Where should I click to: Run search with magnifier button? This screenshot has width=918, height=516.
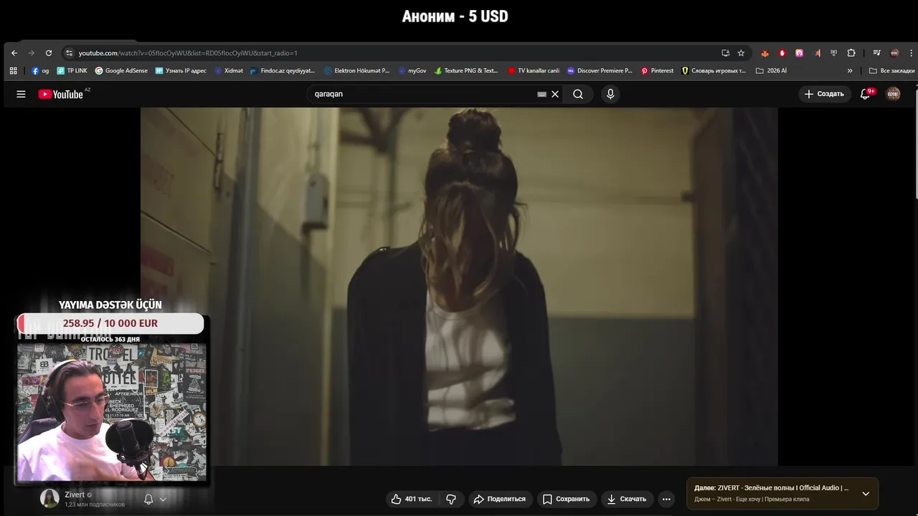tap(578, 94)
